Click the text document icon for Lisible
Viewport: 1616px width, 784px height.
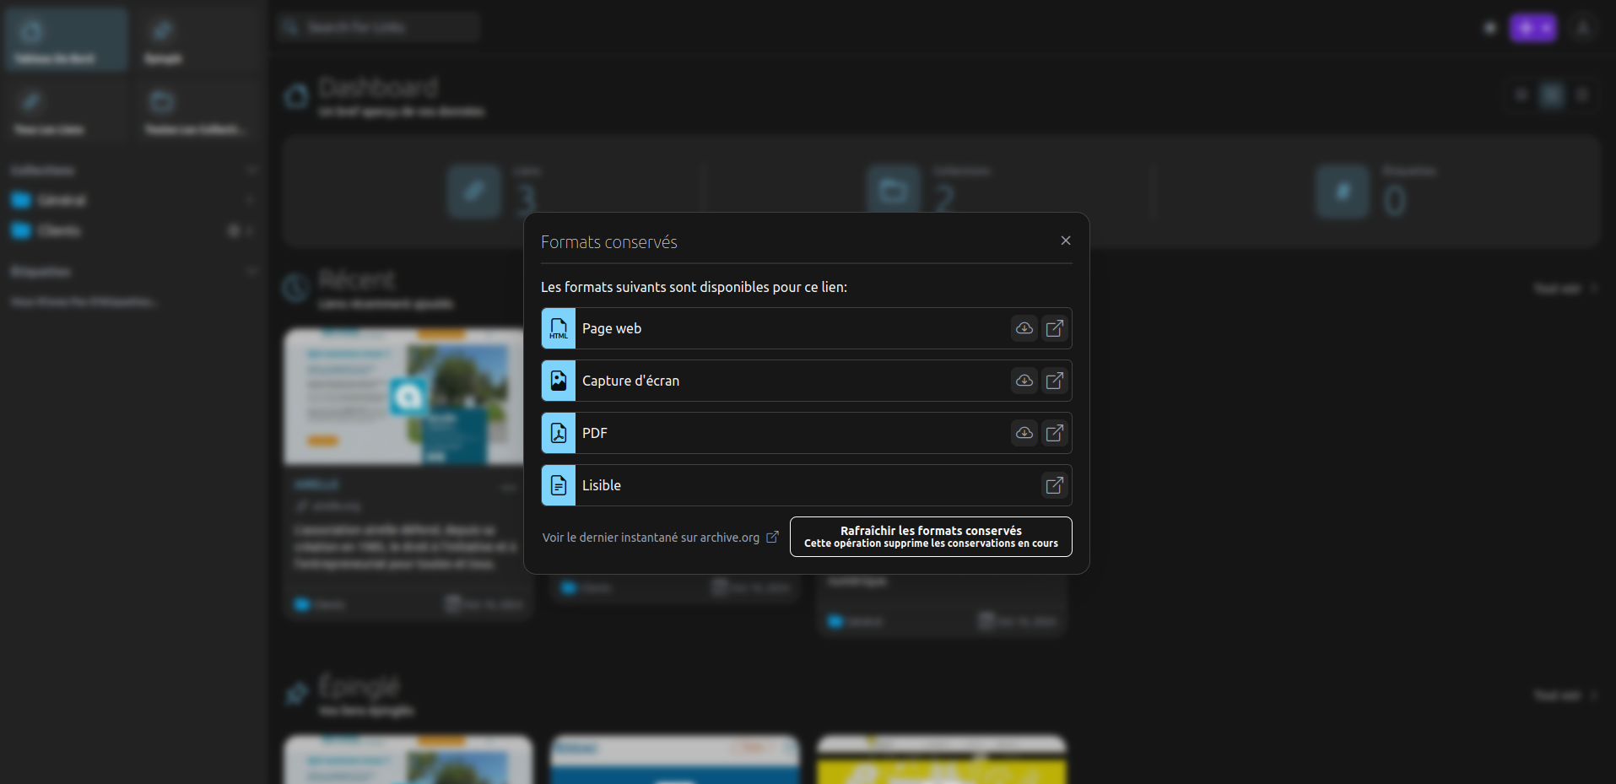pos(559,485)
